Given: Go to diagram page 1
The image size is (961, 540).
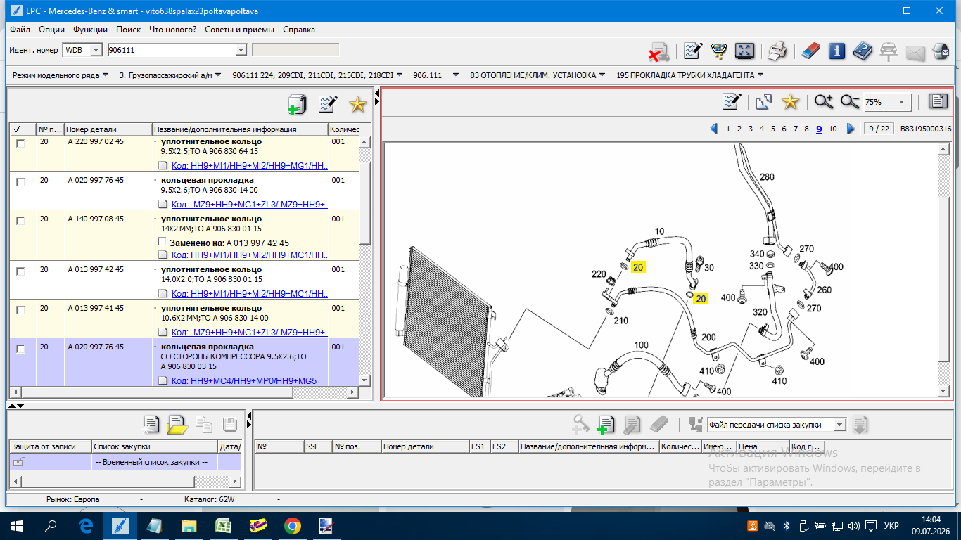Looking at the screenshot, I should pos(729,129).
